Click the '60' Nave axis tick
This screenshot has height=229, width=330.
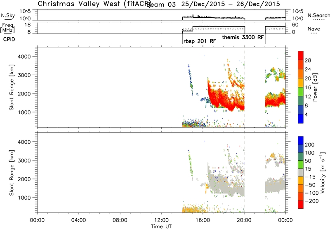pos(295,25)
